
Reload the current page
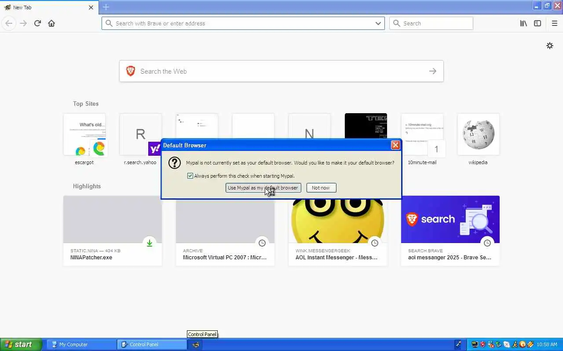coord(37,23)
